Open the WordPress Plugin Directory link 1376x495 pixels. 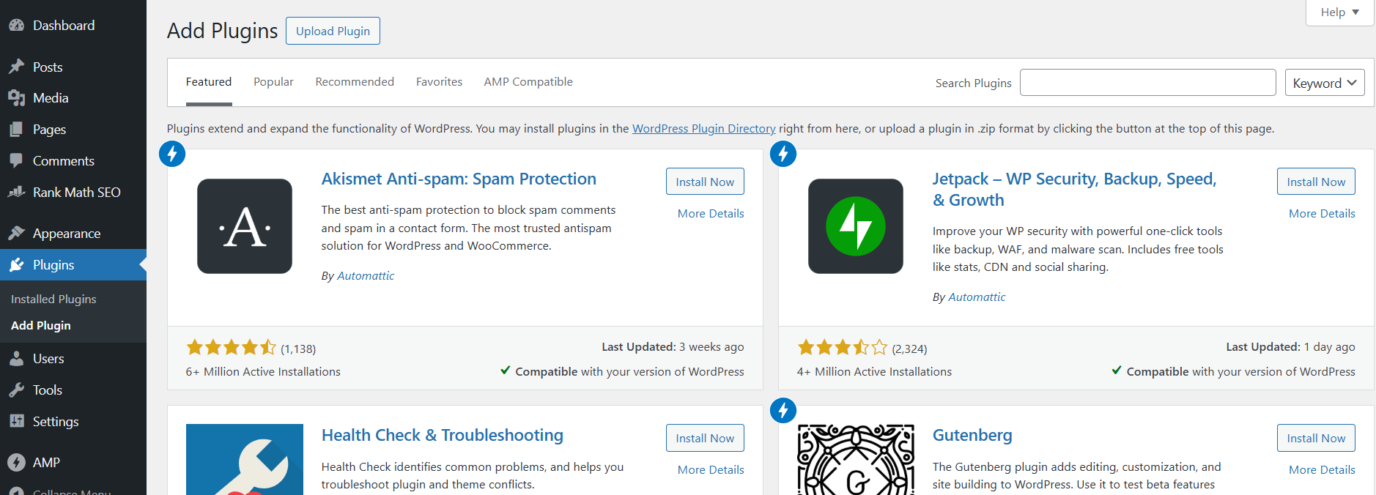[703, 129]
